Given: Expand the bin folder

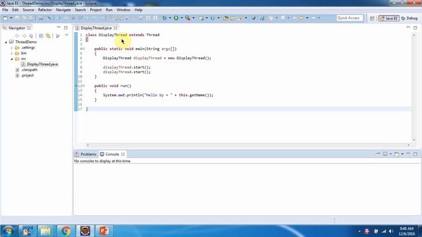Looking at the screenshot, I should pos(12,53).
